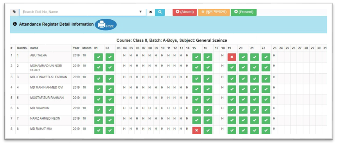Click ABU TALHA's holiday H on day 18
The image size is (337, 145).
tap(223, 55)
